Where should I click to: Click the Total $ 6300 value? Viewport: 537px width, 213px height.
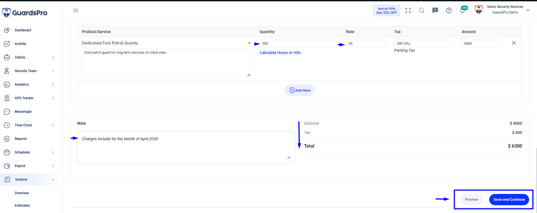coord(515,146)
